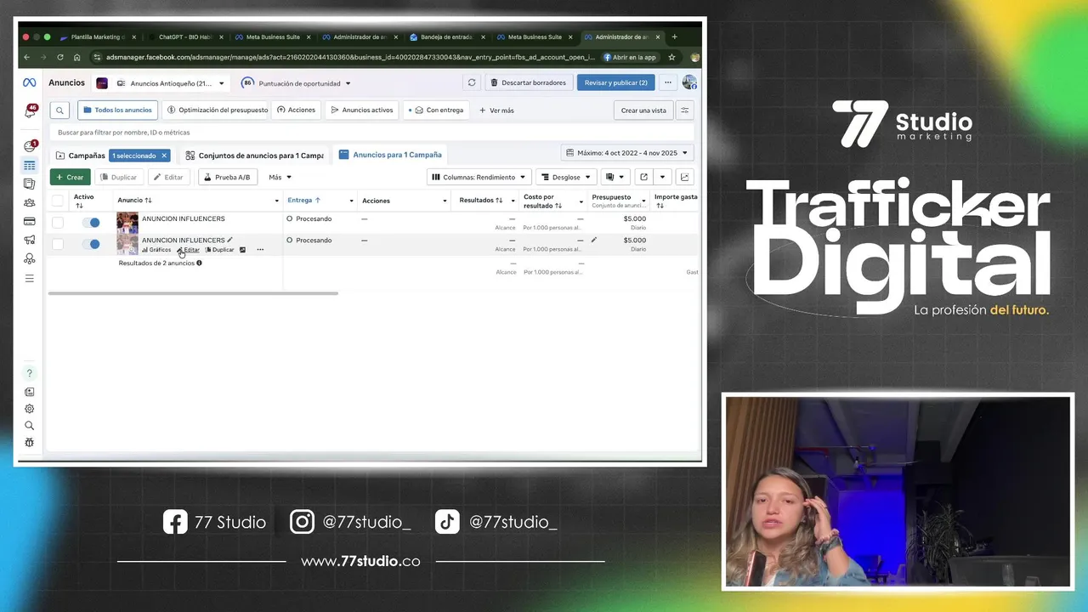
Task: Click the search magnifier beside Todos los anuncios
Action: (x=59, y=110)
